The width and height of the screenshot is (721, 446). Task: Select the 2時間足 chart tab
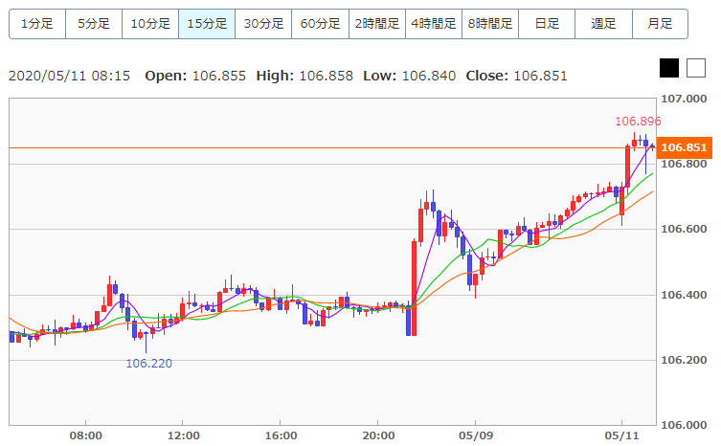[377, 24]
